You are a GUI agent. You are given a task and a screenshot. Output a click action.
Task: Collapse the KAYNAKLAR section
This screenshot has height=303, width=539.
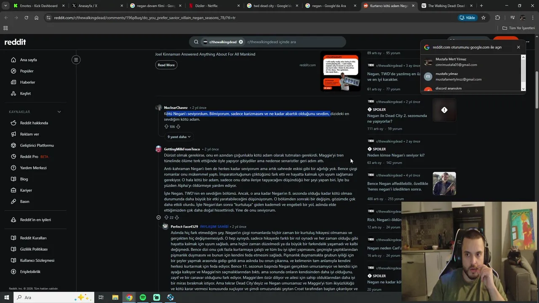click(x=59, y=112)
